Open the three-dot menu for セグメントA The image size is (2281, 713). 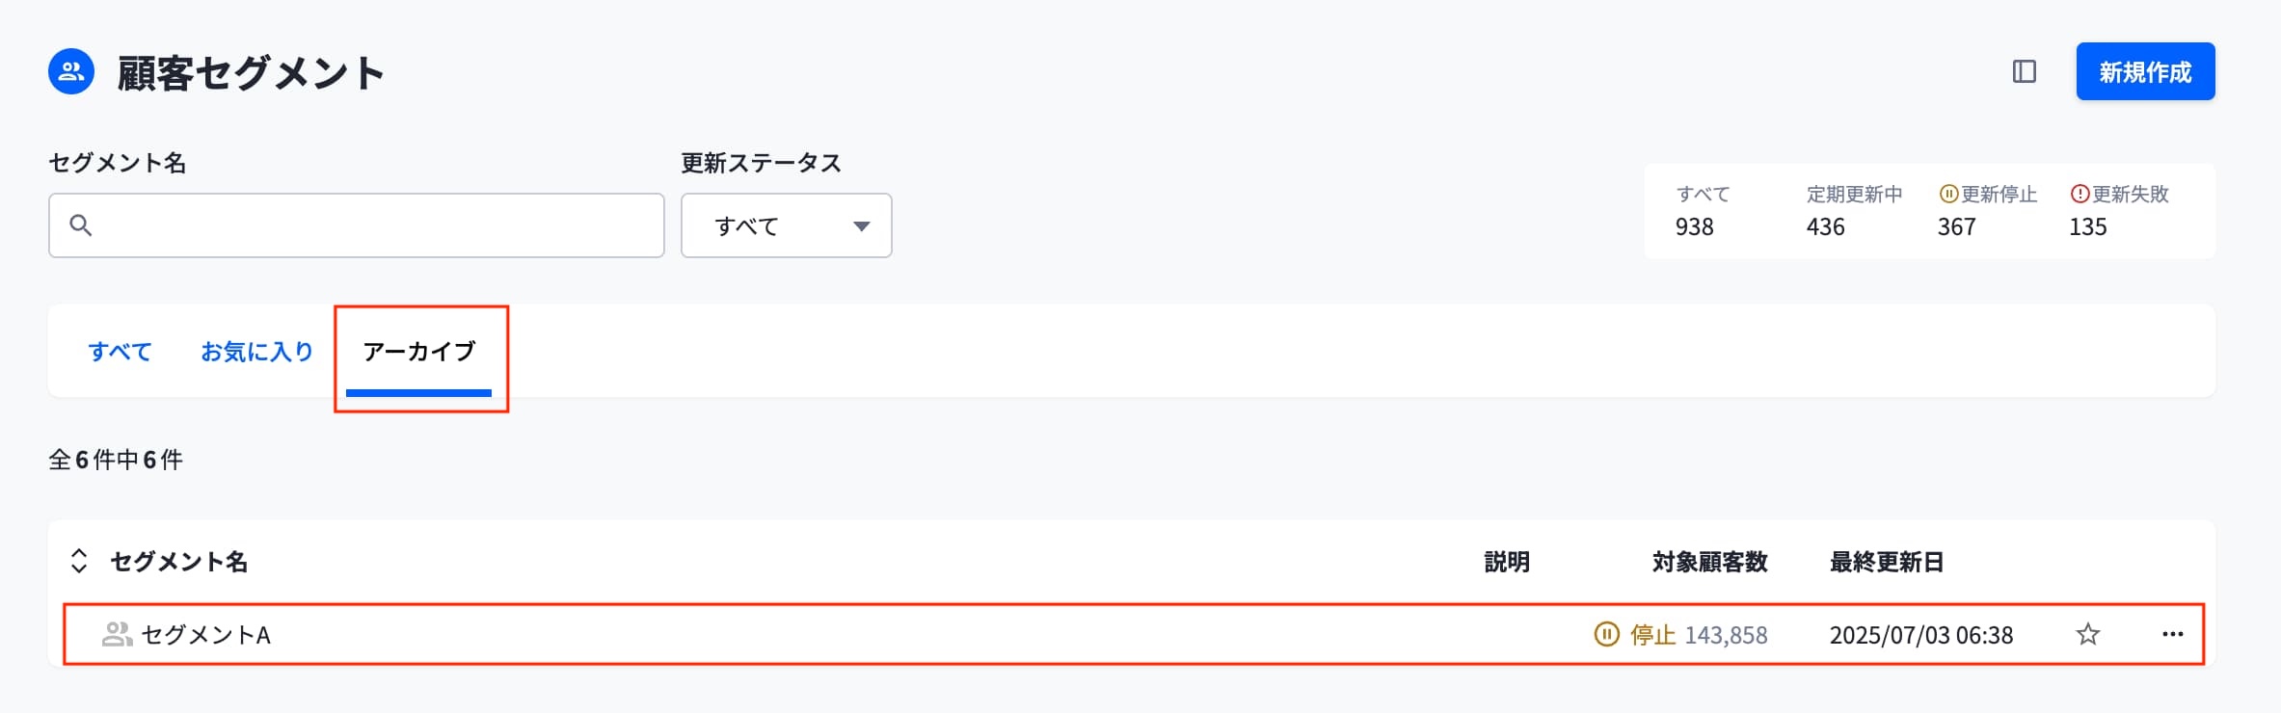click(x=2172, y=634)
